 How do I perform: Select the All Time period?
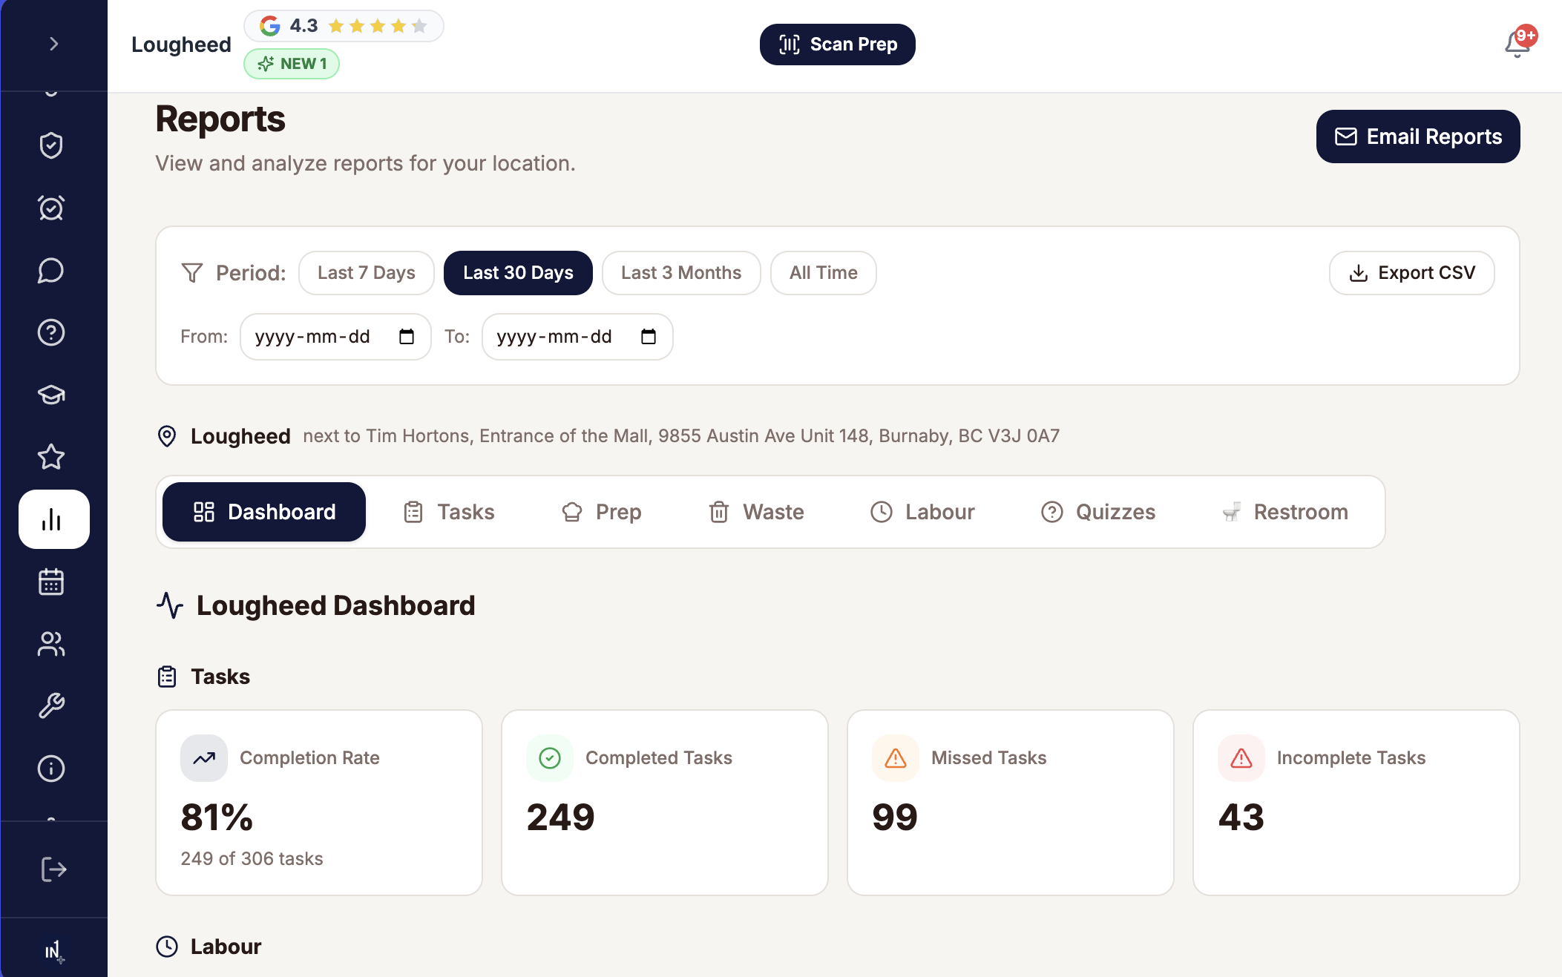point(823,273)
